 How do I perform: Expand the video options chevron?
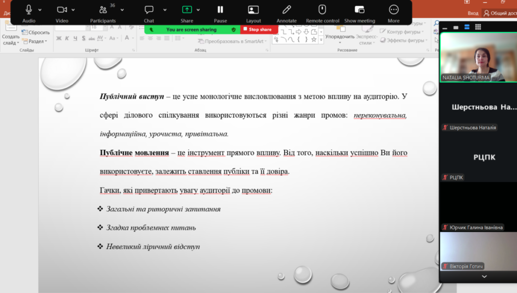coord(73,10)
